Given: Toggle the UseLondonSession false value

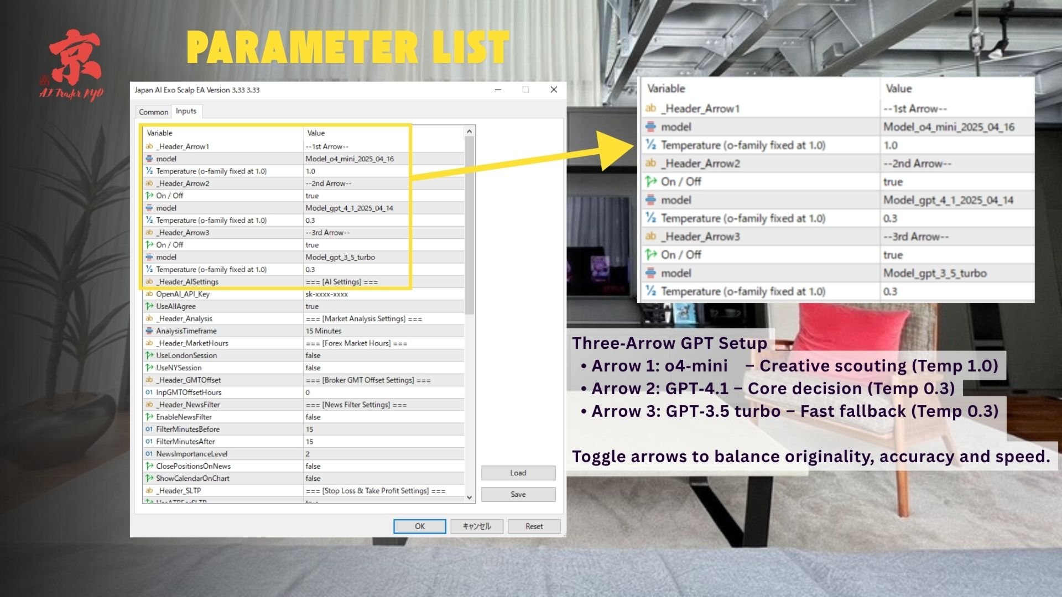Looking at the screenshot, I should coord(384,355).
